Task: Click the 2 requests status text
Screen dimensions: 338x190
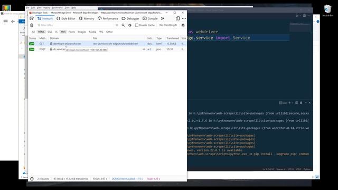Action: coord(43,179)
